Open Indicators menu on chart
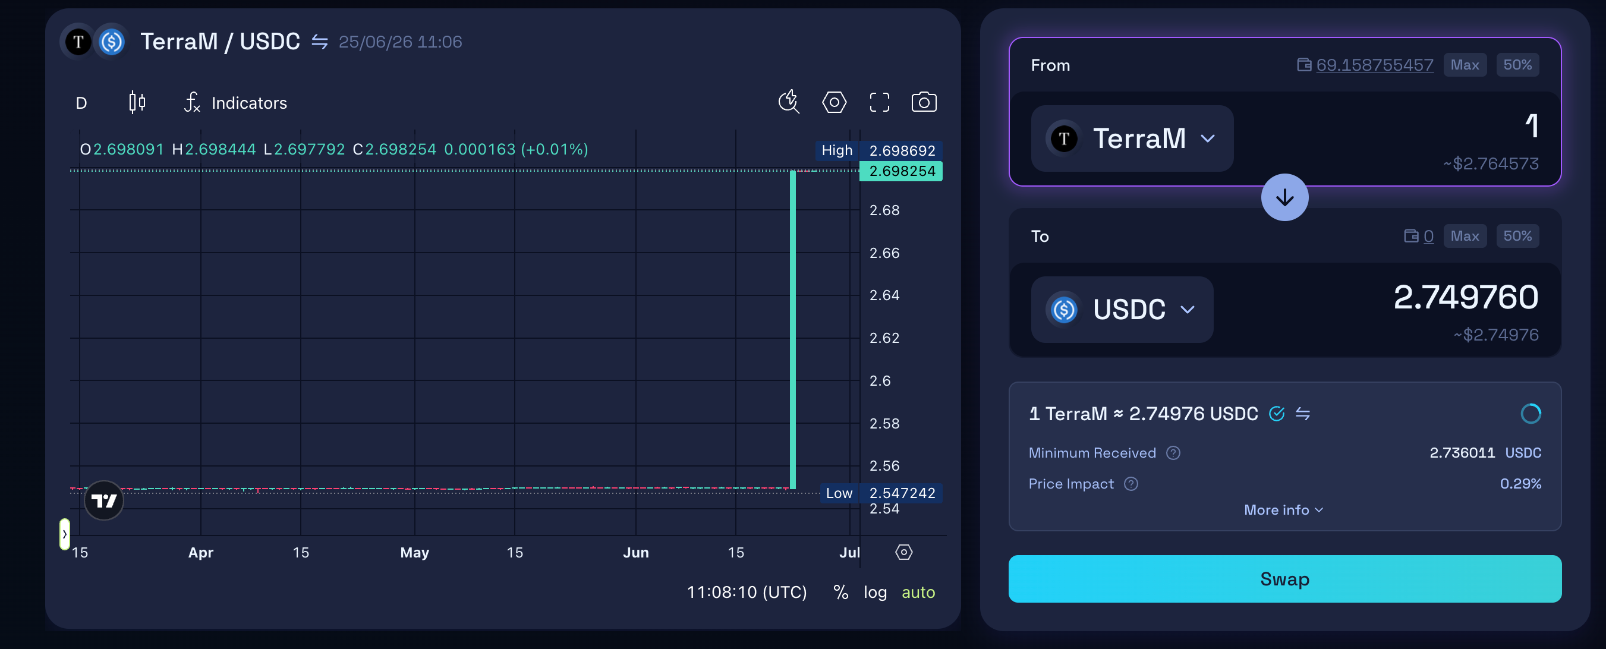The height and width of the screenshot is (649, 1606). (235, 103)
